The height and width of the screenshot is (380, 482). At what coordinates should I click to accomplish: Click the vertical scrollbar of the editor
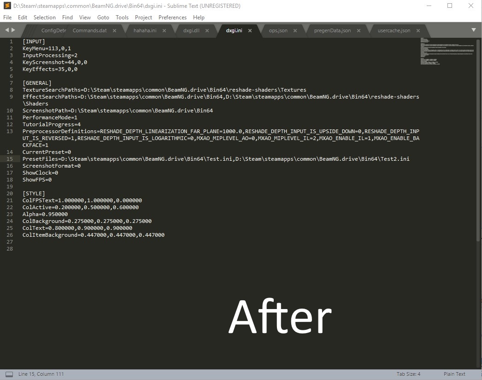[x=478, y=140]
